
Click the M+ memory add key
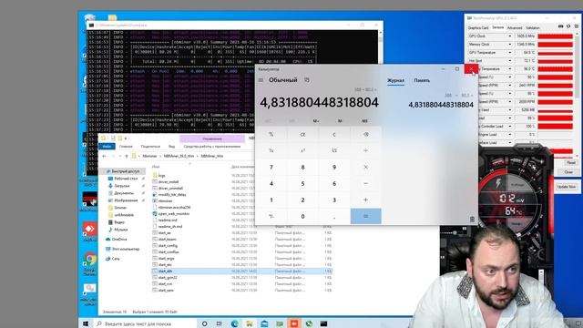(316, 121)
